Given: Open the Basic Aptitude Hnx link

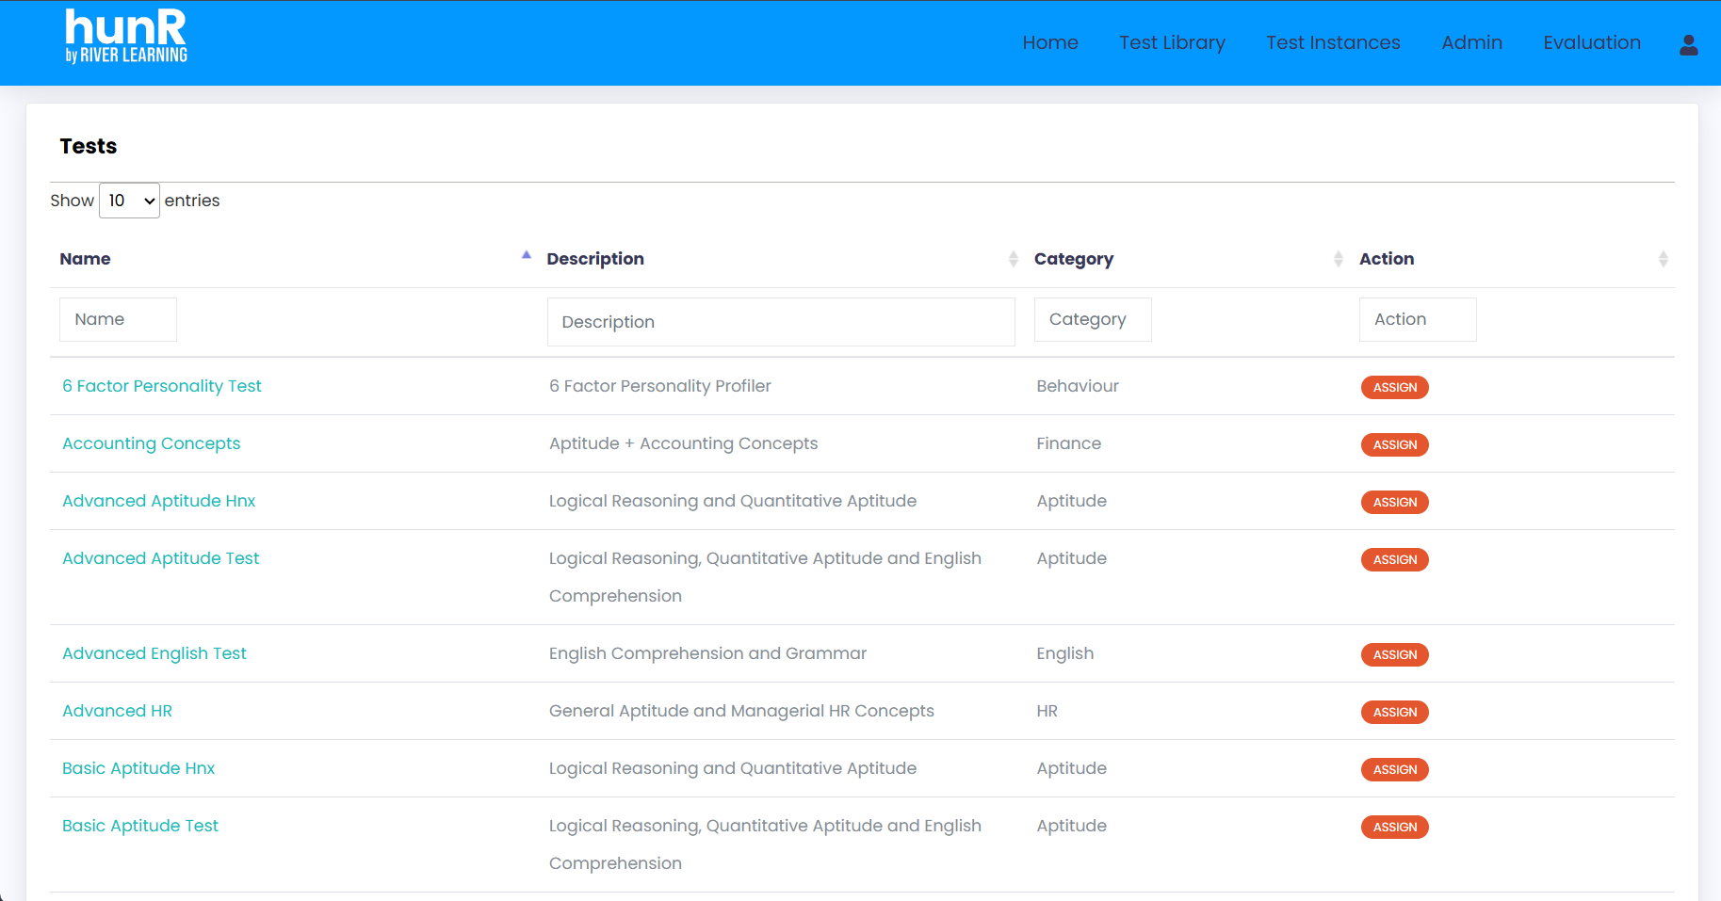Looking at the screenshot, I should (x=138, y=768).
